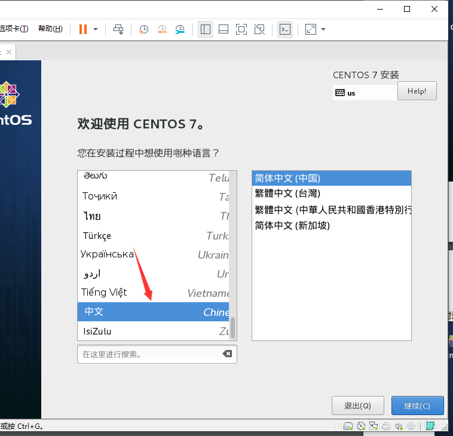Viewport: 453px width, 436px height.
Task: Open the snapshot manager wrench-clock icon
Action: [x=180, y=29]
